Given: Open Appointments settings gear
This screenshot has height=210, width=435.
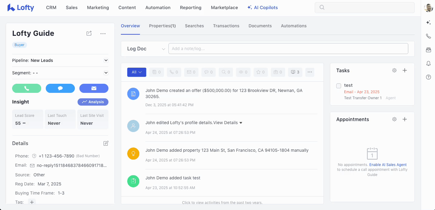Looking at the screenshot, I should [394, 119].
